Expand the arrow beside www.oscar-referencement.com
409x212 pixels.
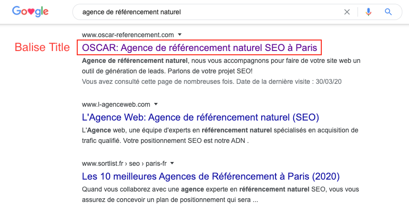pos(180,34)
